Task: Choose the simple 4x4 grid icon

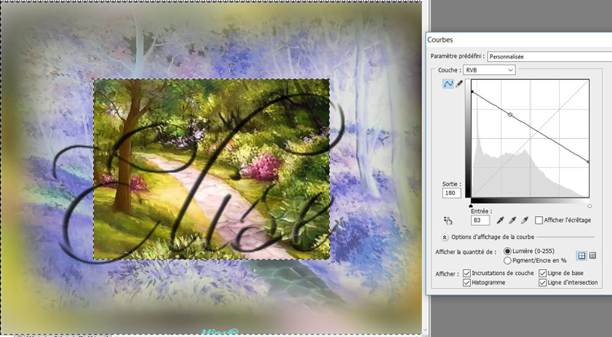Action: (x=581, y=255)
